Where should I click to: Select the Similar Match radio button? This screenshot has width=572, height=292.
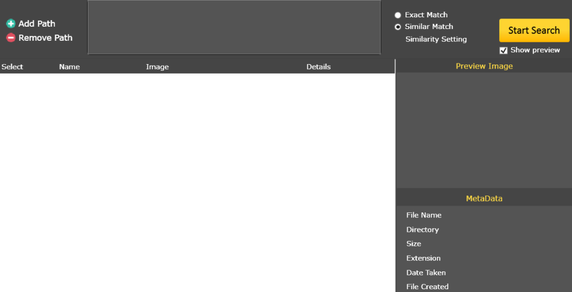pos(398,27)
